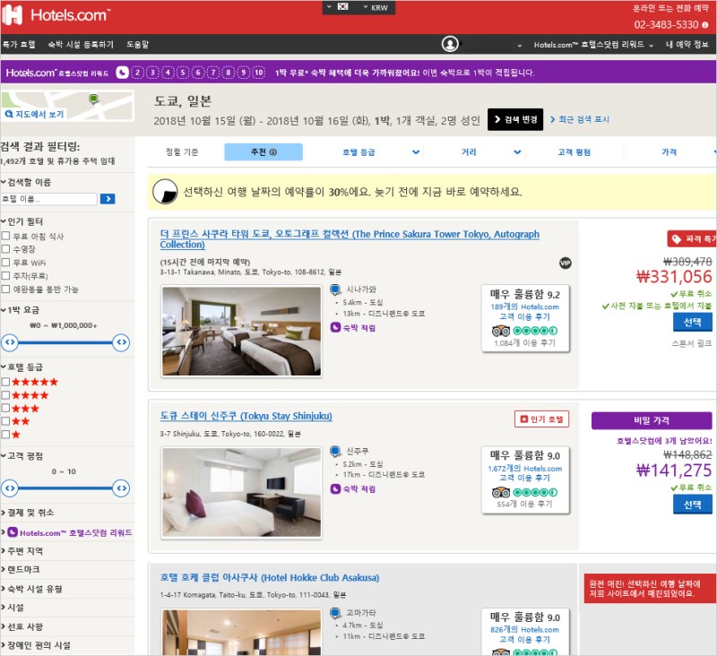Expand the 결제 및 취소 filter section
717x656 pixels.
click(28, 513)
